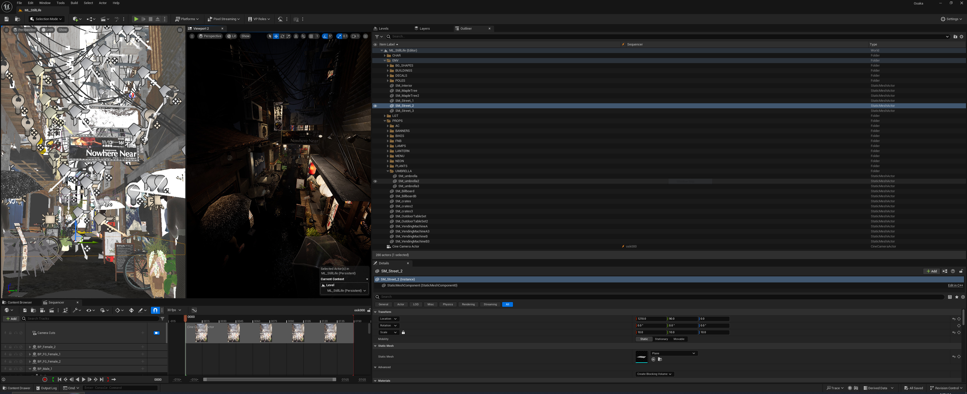Select the Rotate gizmo tool in Viewport 2

(282, 36)
